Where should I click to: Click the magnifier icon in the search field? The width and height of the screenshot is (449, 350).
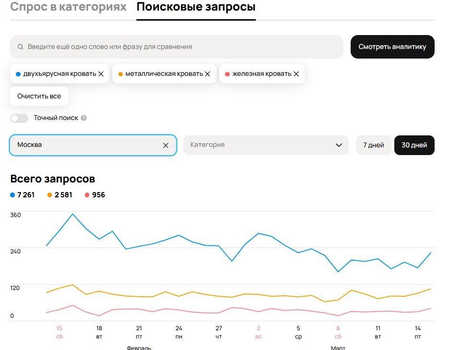pos(20,46)
